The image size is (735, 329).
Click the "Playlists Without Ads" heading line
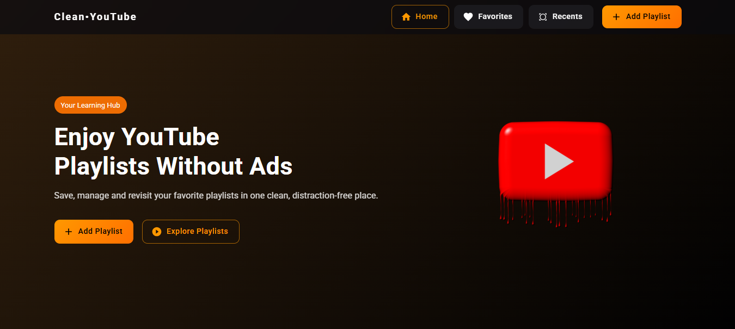click(x=173, y=166)
